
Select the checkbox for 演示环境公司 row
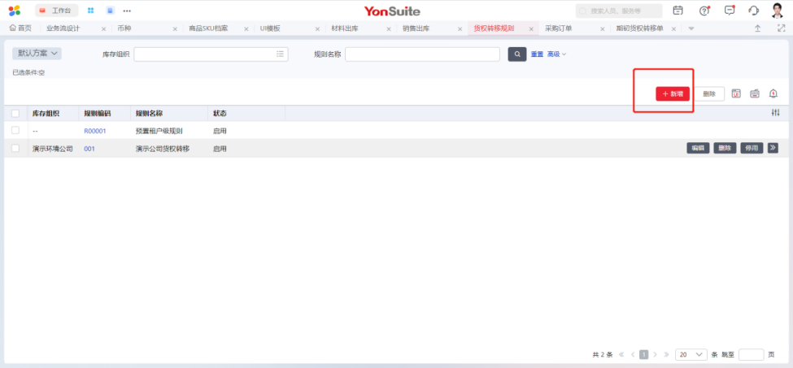click(15, 149)
